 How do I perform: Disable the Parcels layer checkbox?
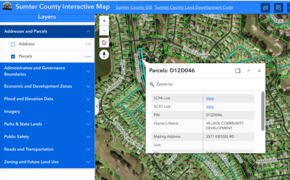[13, 57]
